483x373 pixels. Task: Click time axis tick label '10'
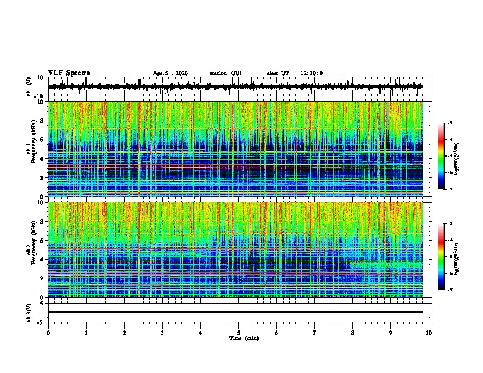click(x=429, y=333)
